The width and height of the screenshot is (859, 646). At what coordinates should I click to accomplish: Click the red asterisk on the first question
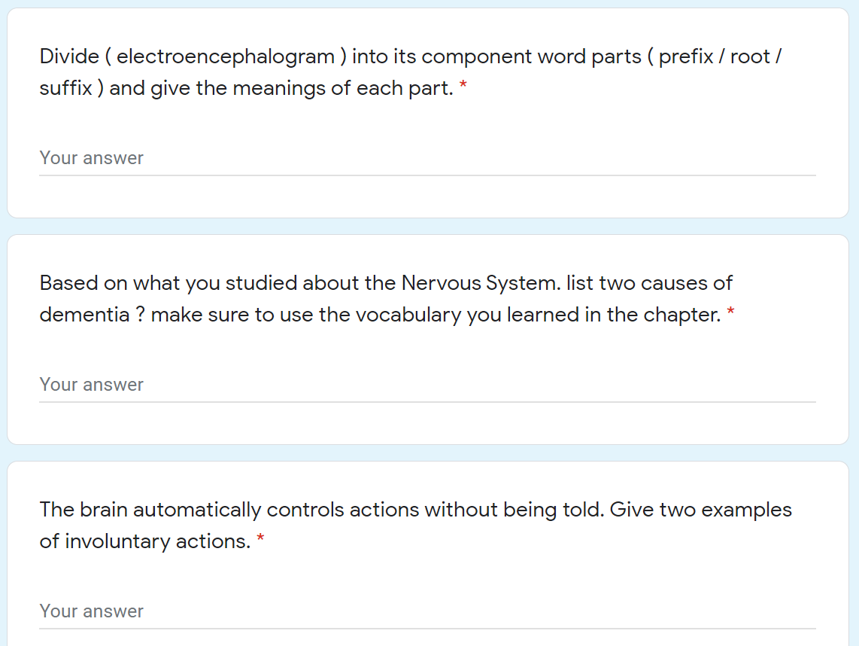pyautogui.click(x=462, y=87)
